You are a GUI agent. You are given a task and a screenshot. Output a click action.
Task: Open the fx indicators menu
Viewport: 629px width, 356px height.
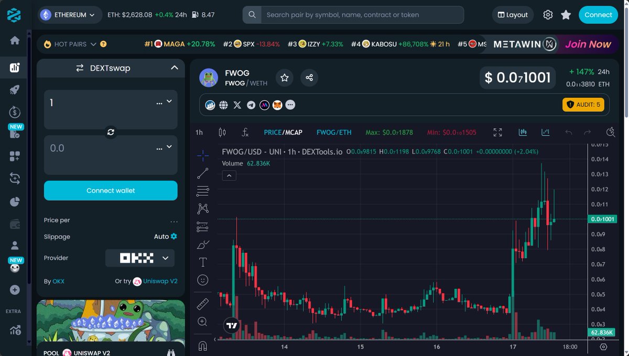point(245,132)
